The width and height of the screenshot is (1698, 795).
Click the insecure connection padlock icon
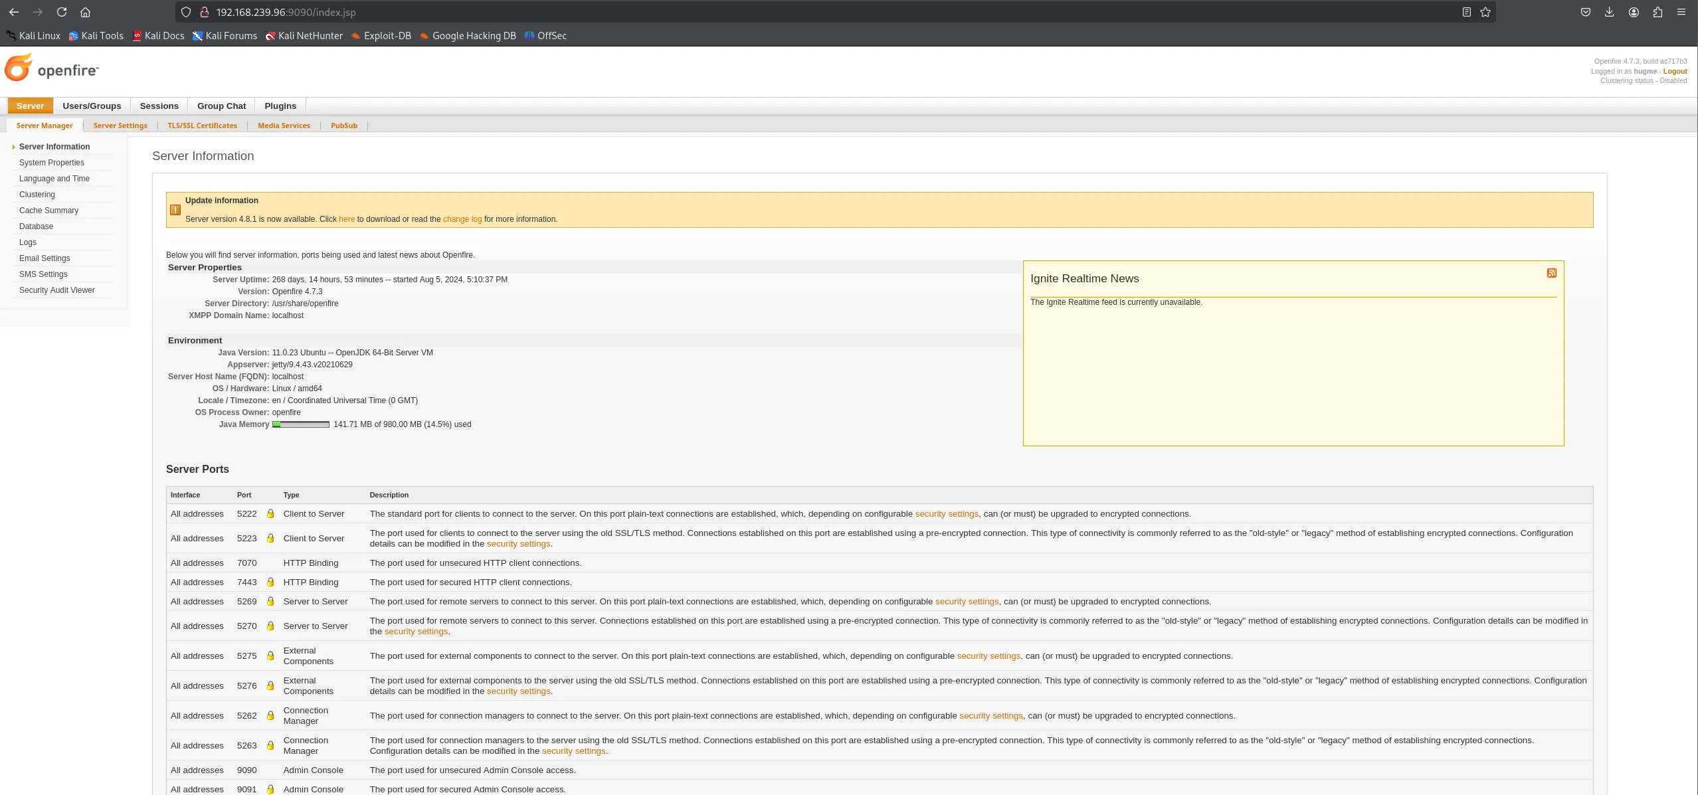[205, 12]
